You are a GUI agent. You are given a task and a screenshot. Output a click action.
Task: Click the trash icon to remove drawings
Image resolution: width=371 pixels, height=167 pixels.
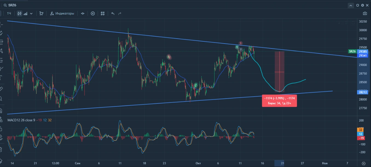(1, 149)
